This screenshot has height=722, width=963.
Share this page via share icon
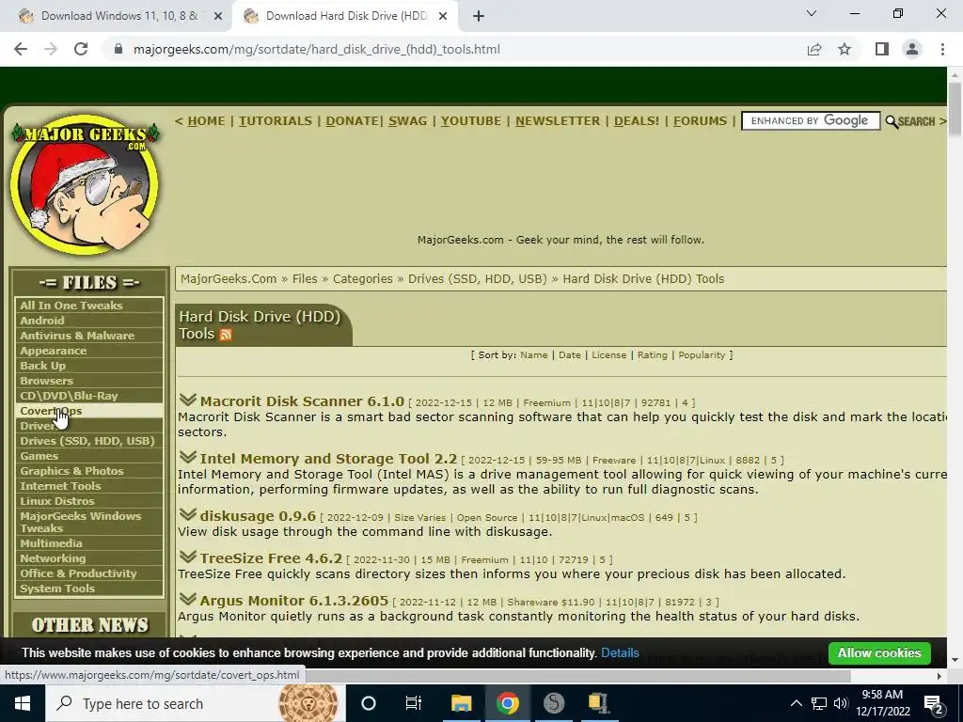[814, 49]
